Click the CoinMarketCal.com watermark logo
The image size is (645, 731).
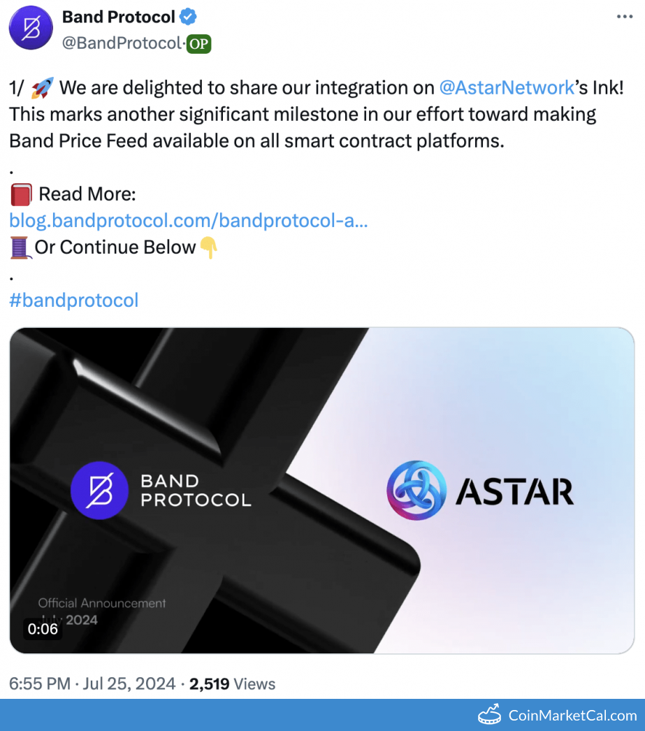[558, 715]
